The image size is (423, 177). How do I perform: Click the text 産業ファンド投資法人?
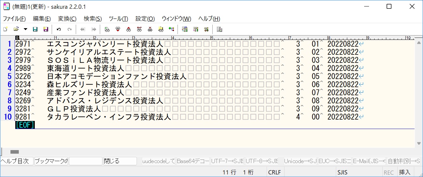(86, 92)
